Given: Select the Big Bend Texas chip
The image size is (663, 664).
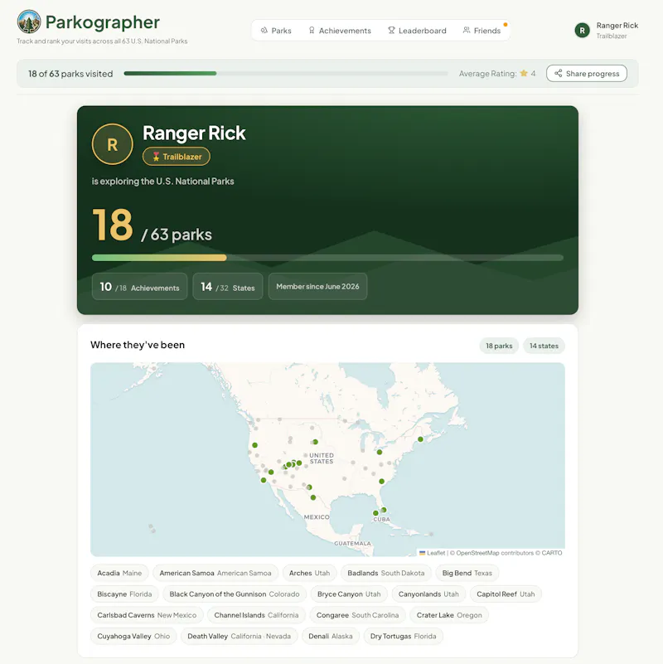Looking at the screenshot, I should (467, 573).
